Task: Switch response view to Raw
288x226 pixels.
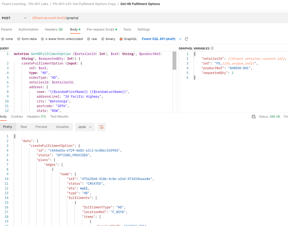Action: [x=24, y=127]
